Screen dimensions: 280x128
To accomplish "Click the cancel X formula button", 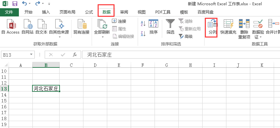I will click(x=51, y=55).
